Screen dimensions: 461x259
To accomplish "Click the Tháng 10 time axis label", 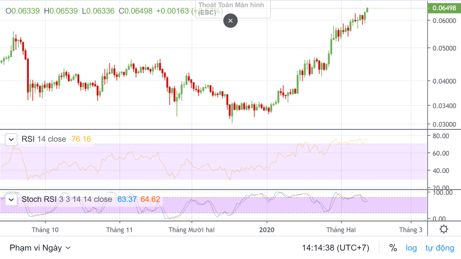I will click(x=45, y=230).
